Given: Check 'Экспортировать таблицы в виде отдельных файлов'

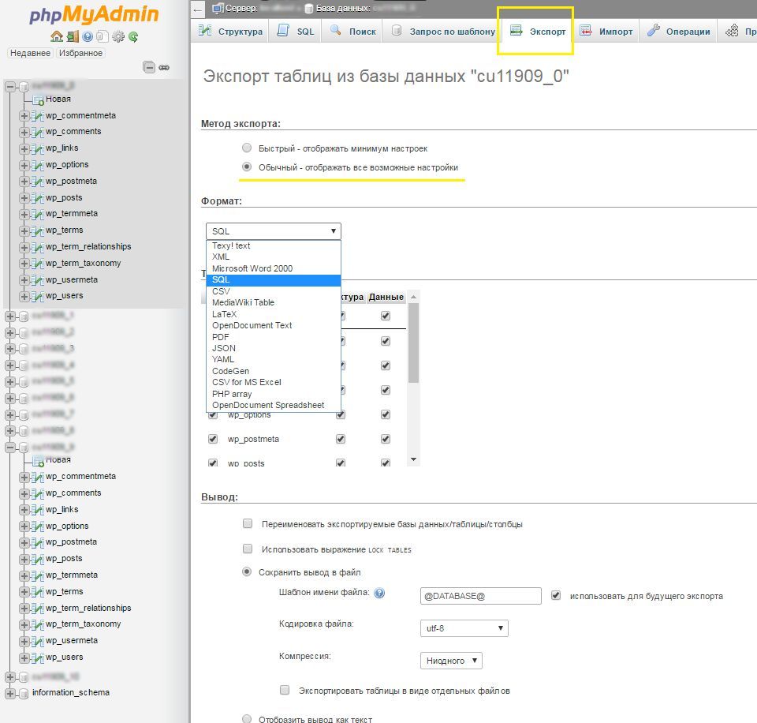Looking at the screenshot, I should tap(284, 690).
